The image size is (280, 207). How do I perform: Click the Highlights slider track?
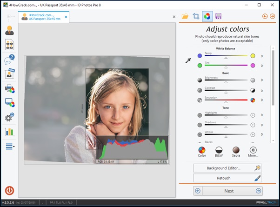pos(226,115)
